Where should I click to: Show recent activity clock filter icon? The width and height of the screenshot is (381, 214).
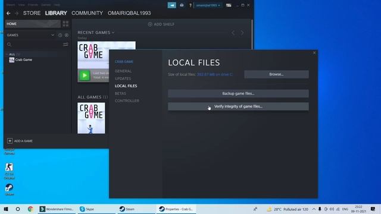pyautogui.click(x=60, y=35)
